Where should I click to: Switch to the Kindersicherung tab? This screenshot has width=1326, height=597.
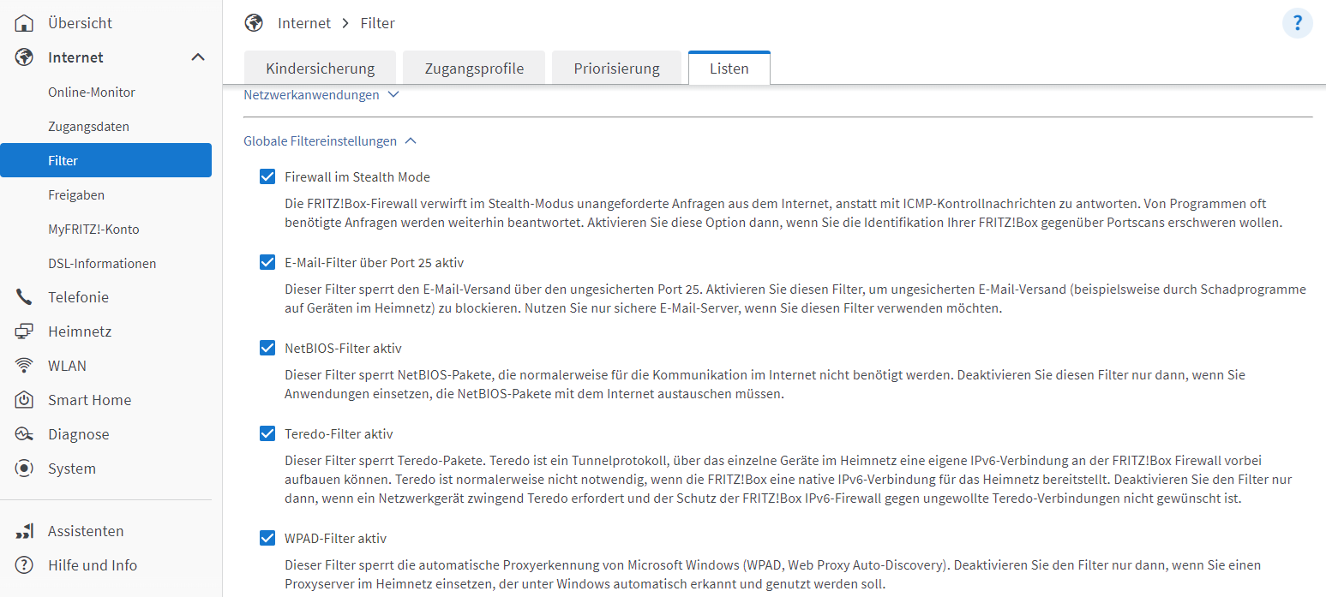coord(320,69)
